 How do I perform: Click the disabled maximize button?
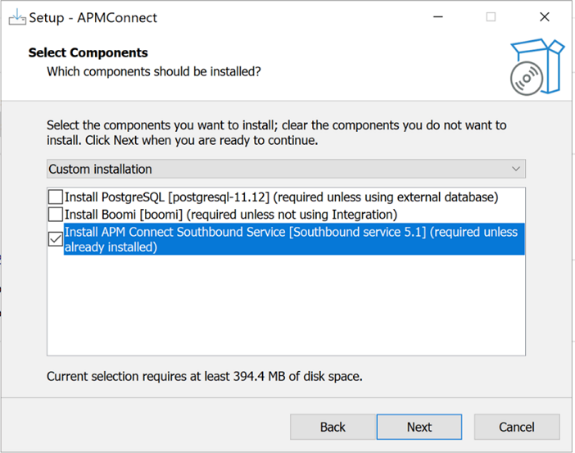coord(491,17)
